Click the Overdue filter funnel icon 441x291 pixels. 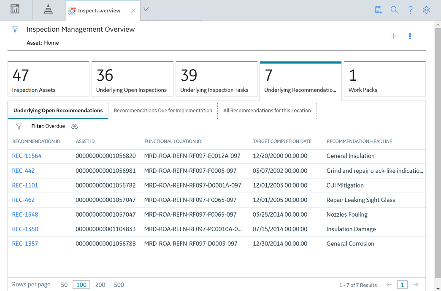tap(19, 126)
